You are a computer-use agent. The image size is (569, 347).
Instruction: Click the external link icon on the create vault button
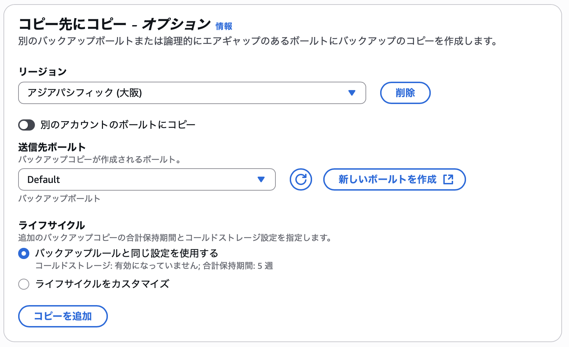pos(448,179)
